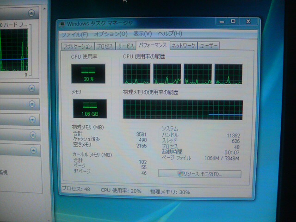
Task: Switch to the プロセス tab
Action: point(105,46)
